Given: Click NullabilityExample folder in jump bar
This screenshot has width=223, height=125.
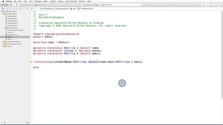Looking at the screenshot, I should pos(62,9).
